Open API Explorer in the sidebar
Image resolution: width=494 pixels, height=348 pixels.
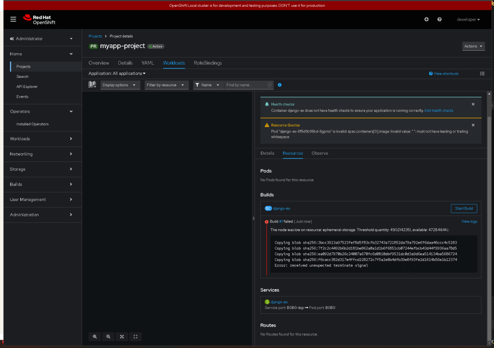(x=27, y=87)
